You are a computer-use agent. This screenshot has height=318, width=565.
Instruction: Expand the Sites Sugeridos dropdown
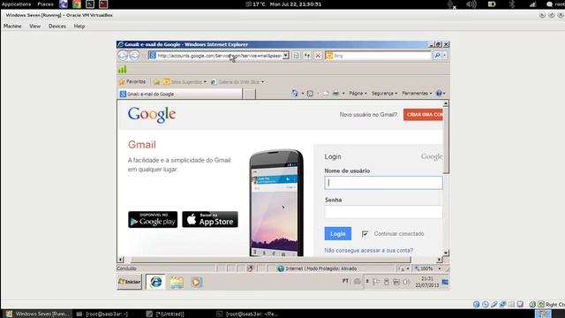tap(205, 82)
